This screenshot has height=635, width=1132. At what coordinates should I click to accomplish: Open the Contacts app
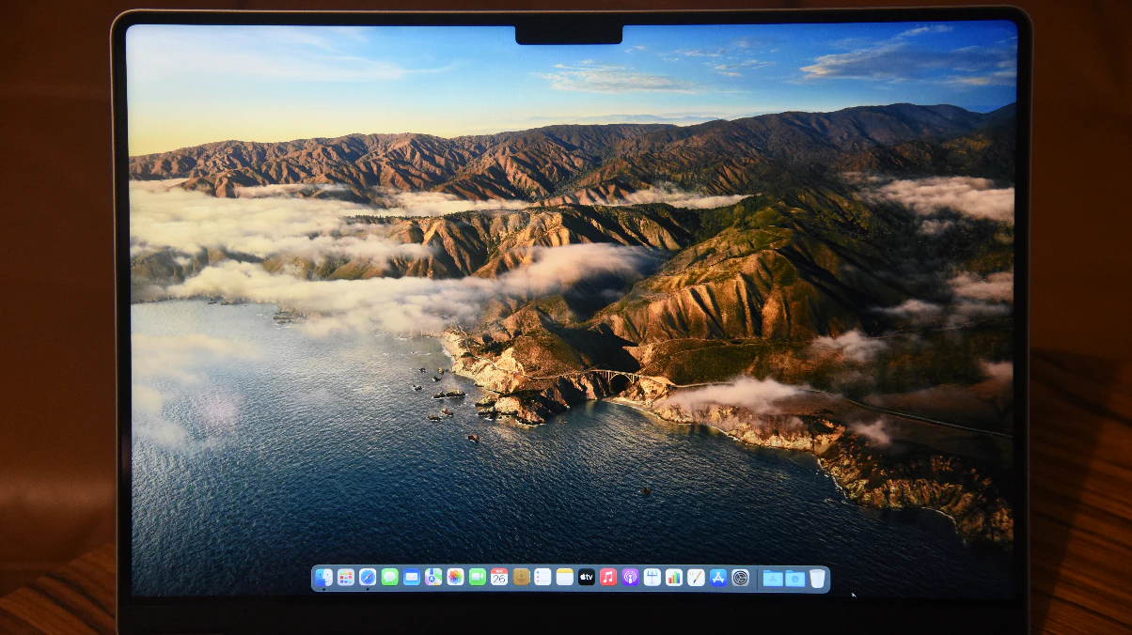click(521, 578)
